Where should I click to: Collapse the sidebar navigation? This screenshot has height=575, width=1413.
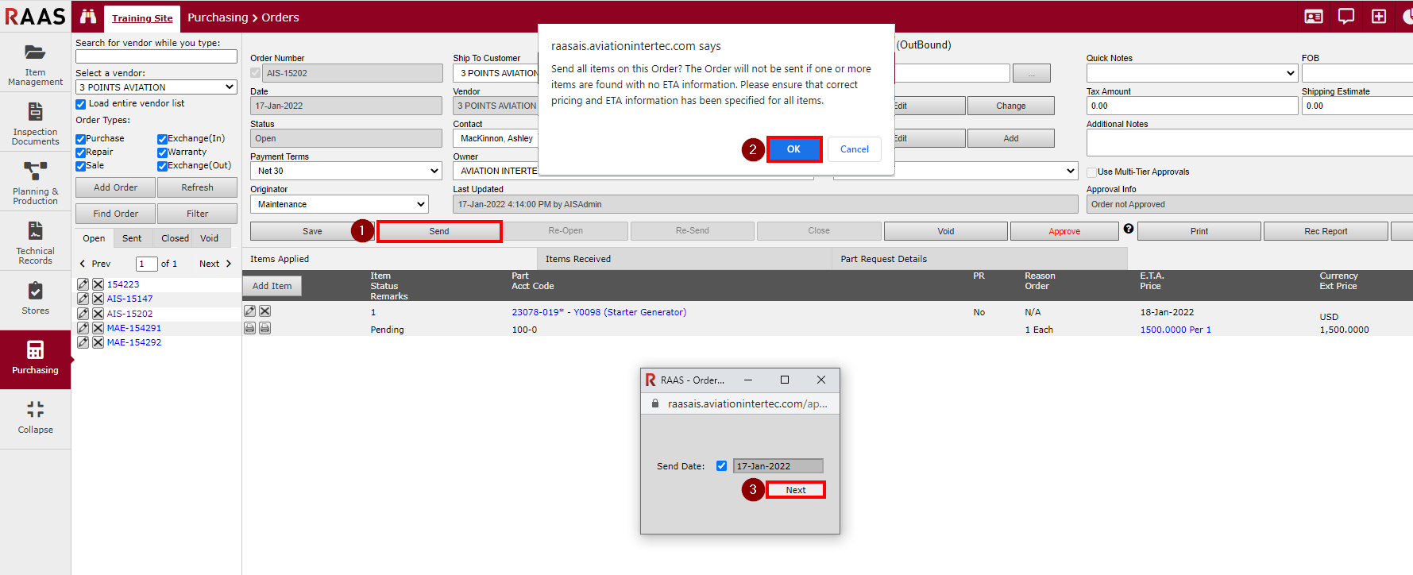pos(35,417)
